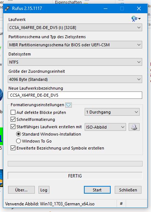Select 'Standard Windows-Installation' radio button
151x212 pixels.
[18, 134]
